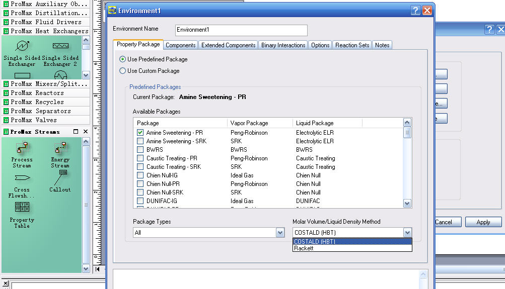Check the Chien Null-IG package
The image size is (505, 289).
click(140, 175)
